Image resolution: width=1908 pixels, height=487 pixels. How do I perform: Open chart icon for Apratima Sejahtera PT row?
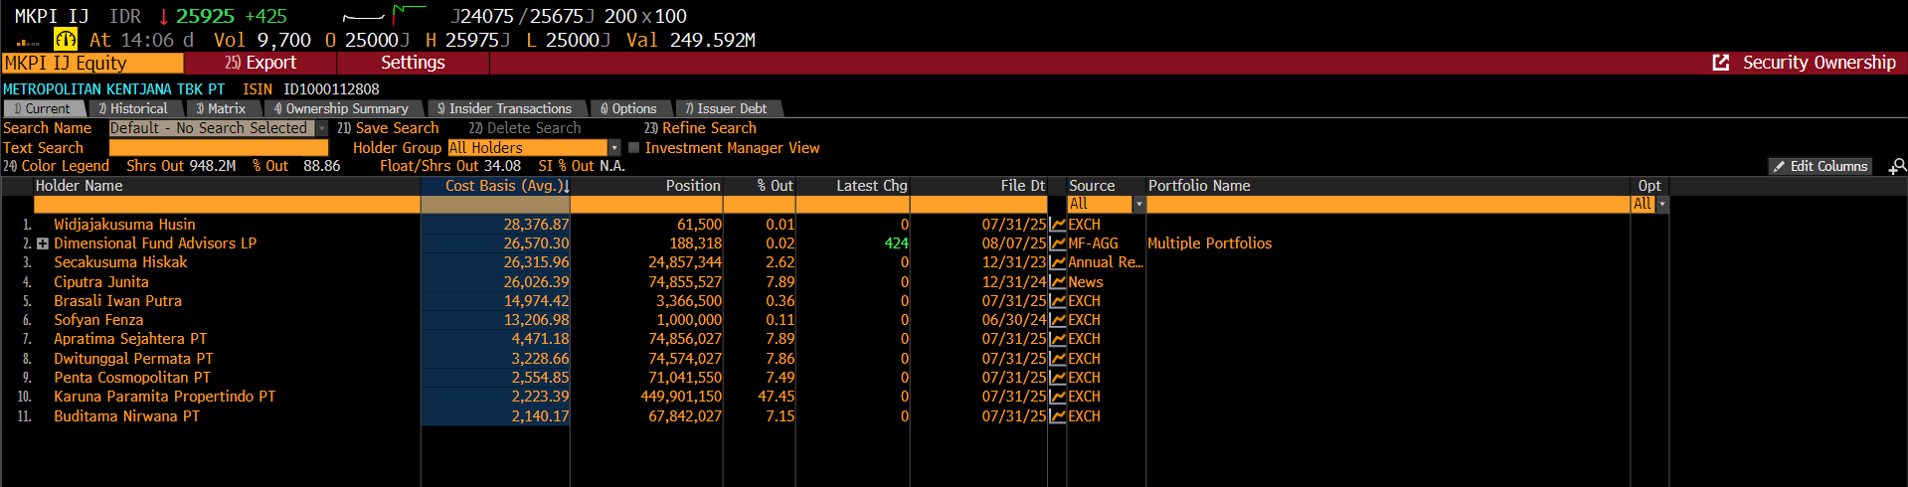coord(1058,339)
